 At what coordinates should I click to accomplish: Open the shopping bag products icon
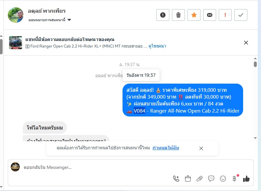pos(188,179)
